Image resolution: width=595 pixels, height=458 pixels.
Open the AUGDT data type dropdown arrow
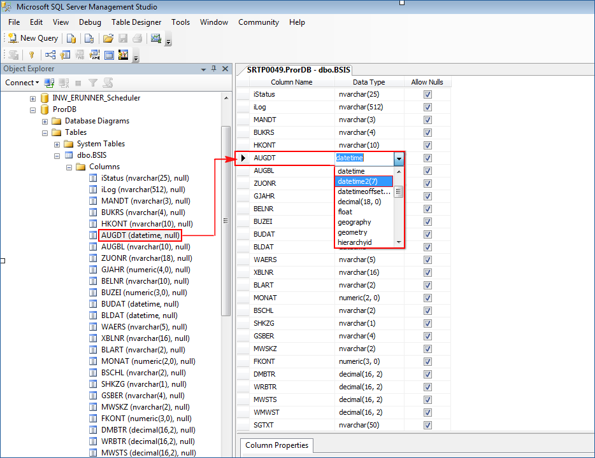point(399,159)
